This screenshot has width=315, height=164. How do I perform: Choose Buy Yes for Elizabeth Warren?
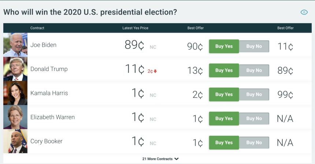[x=224, y=119]
